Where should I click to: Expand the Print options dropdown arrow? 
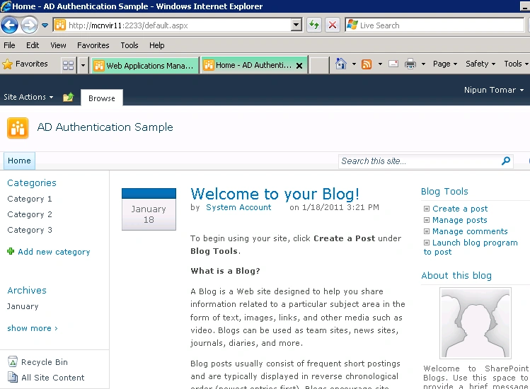[423, 64]
